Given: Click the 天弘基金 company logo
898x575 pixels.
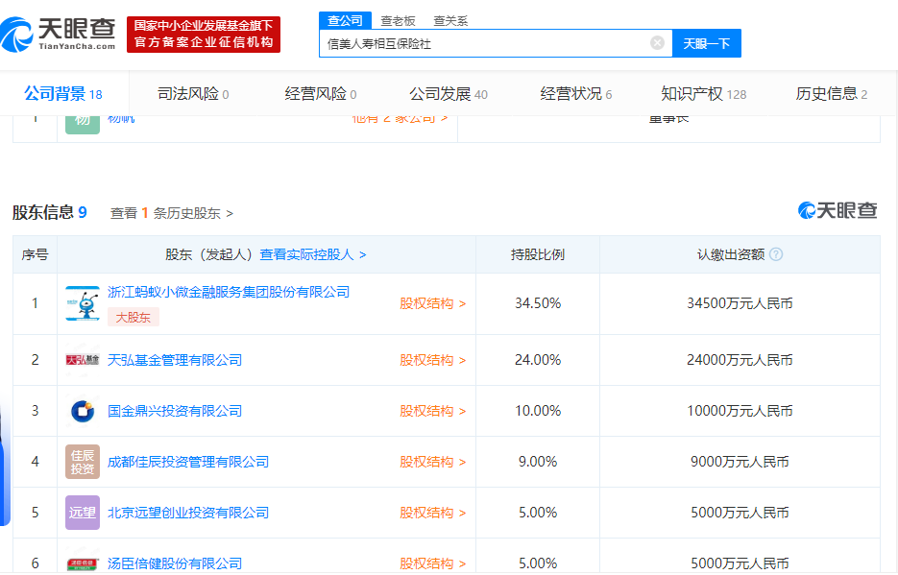Looking at the screenshot, I should click(x=83, y=360).
